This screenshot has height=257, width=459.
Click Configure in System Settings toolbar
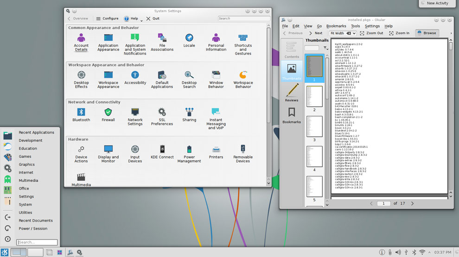coord(107,18)
